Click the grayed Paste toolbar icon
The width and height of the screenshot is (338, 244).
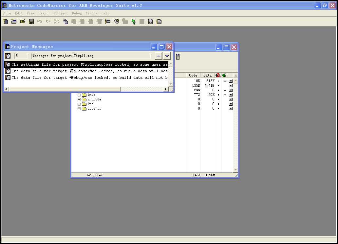(74, 21)
